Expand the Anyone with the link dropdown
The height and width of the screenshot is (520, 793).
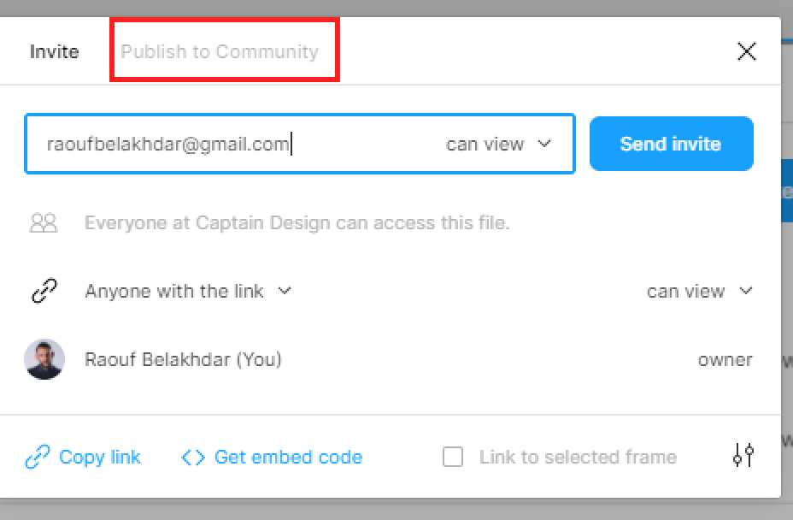tap(188, 291)
